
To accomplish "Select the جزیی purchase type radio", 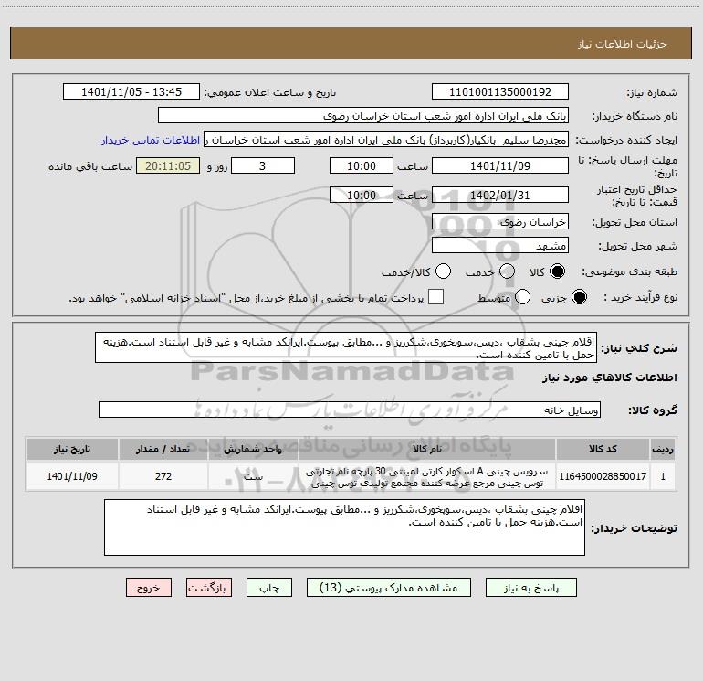I will pos(579,297).
